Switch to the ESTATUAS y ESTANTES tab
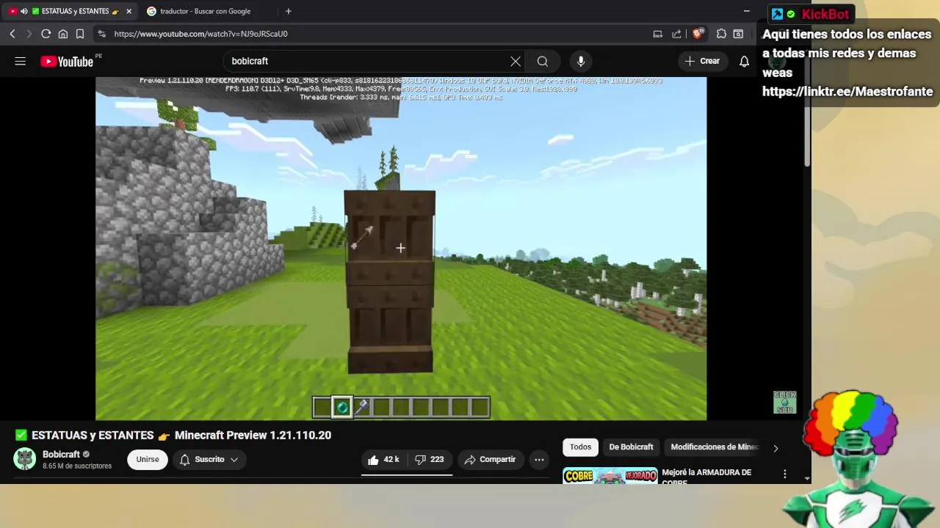Screen dimensions: 940x528 pyautogui.click(x=70, y=11)
